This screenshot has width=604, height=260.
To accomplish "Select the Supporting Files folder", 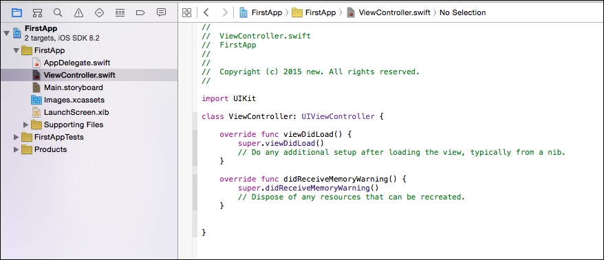I will tap(73, 124).
